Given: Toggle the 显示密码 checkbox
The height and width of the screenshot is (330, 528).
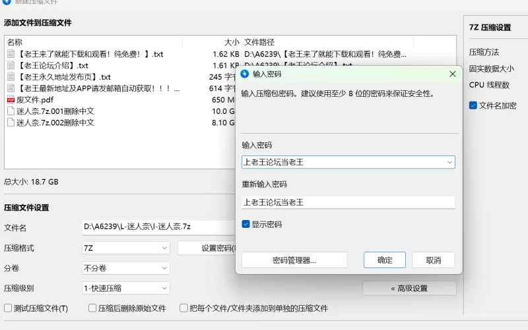Looking at the screenshot, I should (x=246, y=224).
